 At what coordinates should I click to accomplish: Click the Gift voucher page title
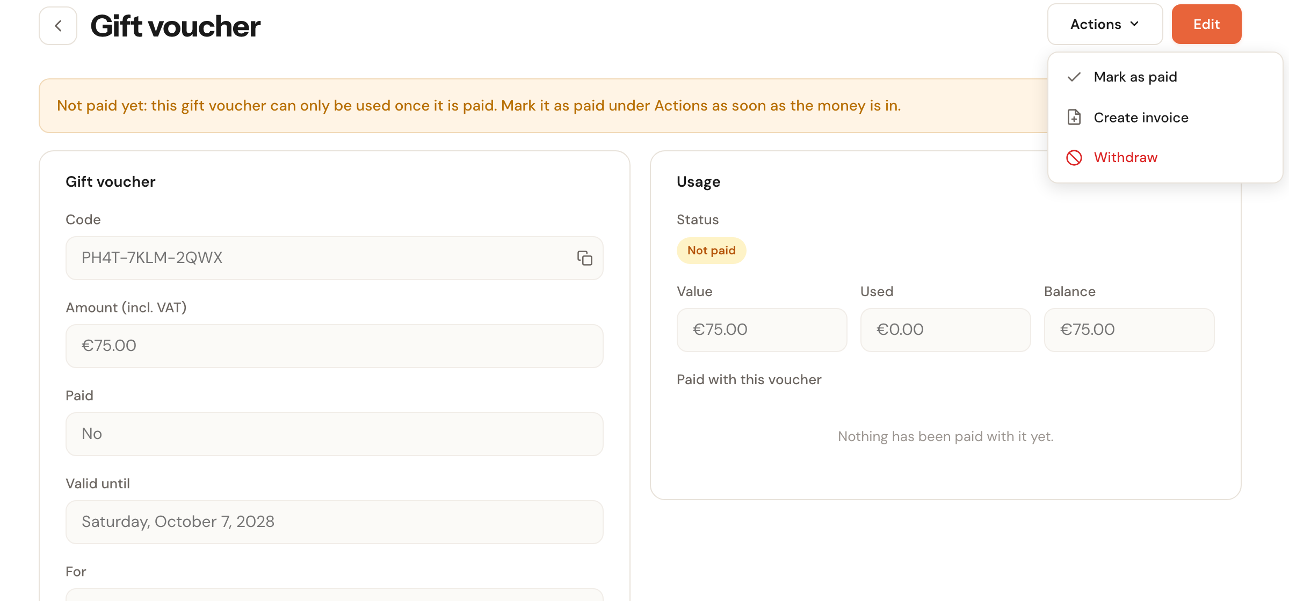(175, 26)
